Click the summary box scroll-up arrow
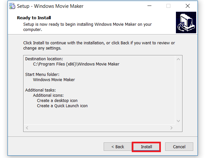This screenshot has width=206, height=158. click(x=178, y=59)
